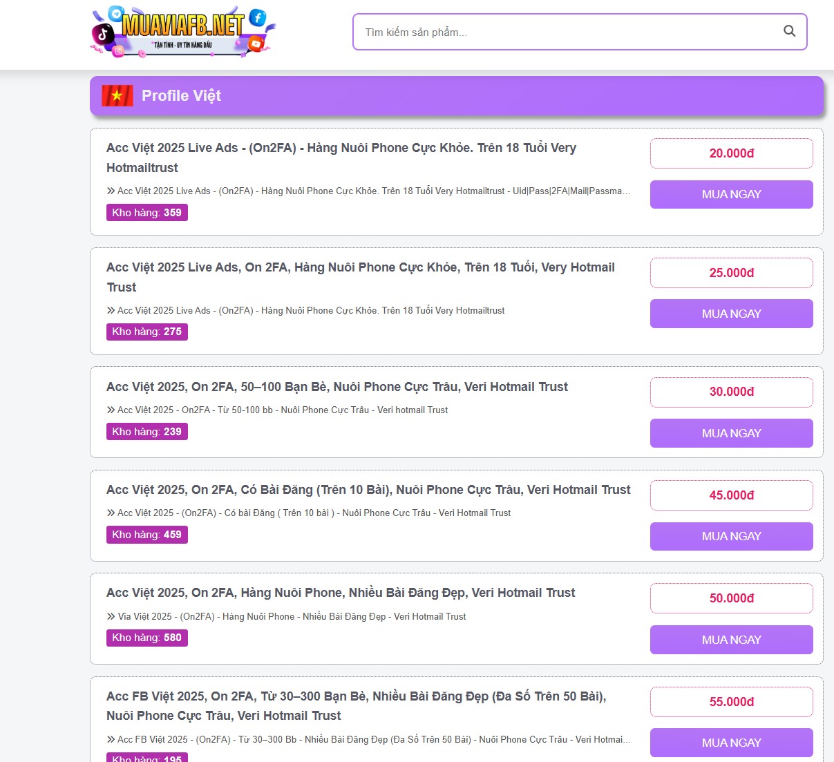The width and height of the screenshot is (834, 762).
Task: Open the "50–100 Bạn Bè" product title
Action: pos(337,387)
